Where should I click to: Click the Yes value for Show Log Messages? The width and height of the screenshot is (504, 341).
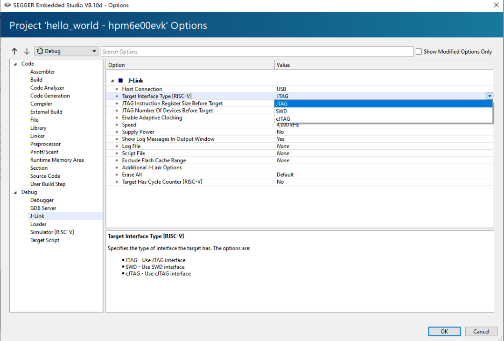pos(280,139)
